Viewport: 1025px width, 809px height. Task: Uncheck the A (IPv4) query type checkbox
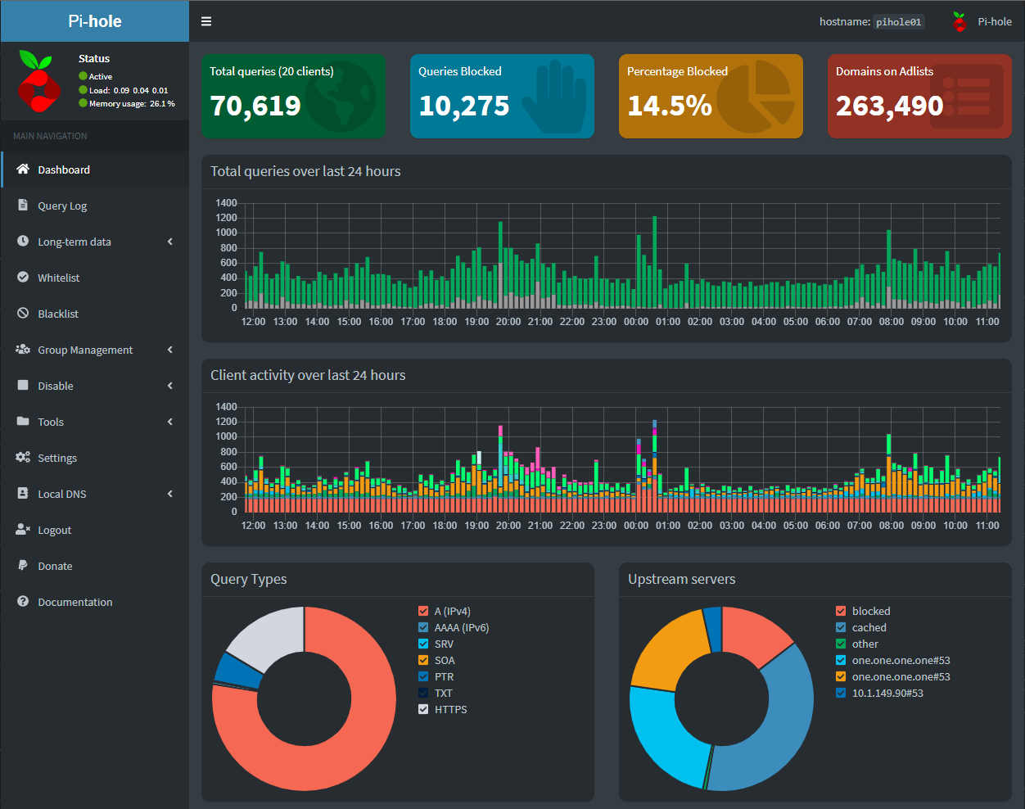click(x=423, y=611)
